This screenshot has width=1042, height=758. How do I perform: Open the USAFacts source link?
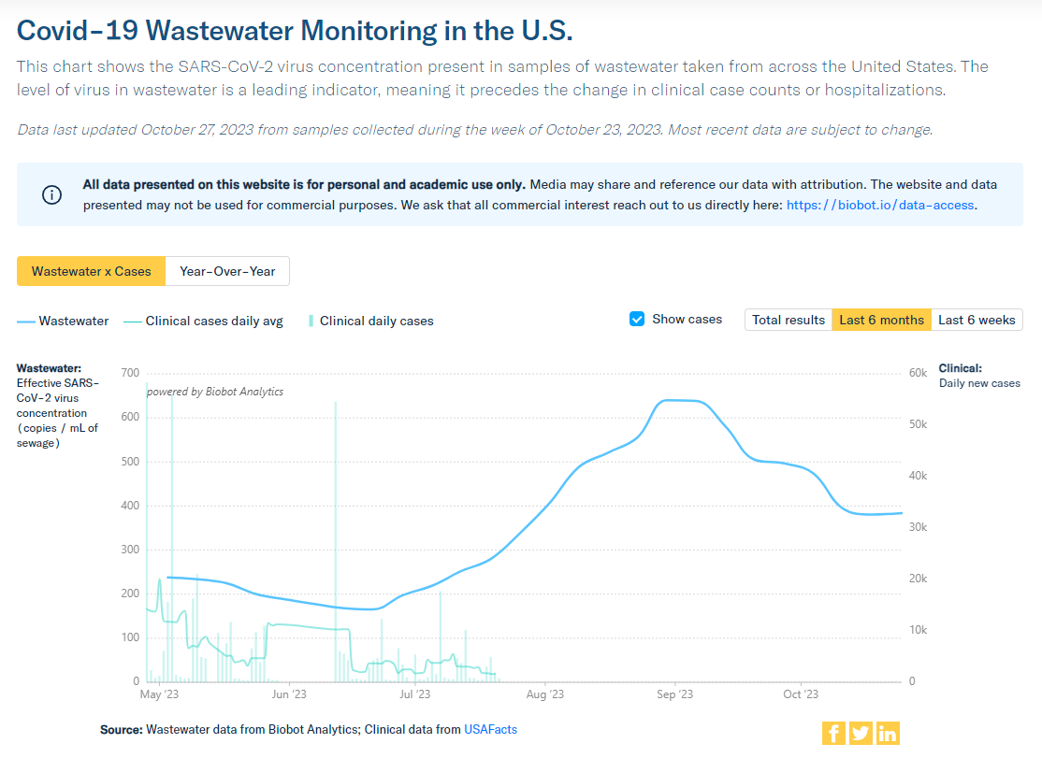(x=490, y=729)
